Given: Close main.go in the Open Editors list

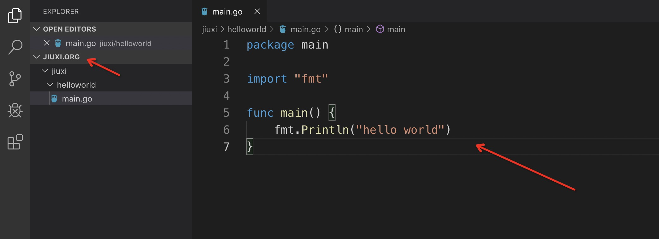Looking at the screenshot, I should coord(47,43).
